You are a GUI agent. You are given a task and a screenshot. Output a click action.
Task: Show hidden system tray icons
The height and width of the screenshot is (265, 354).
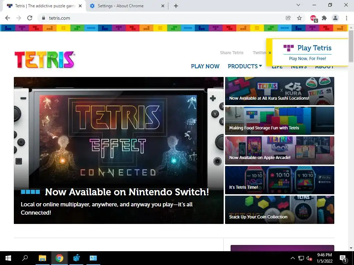click(x=292, y=258)
